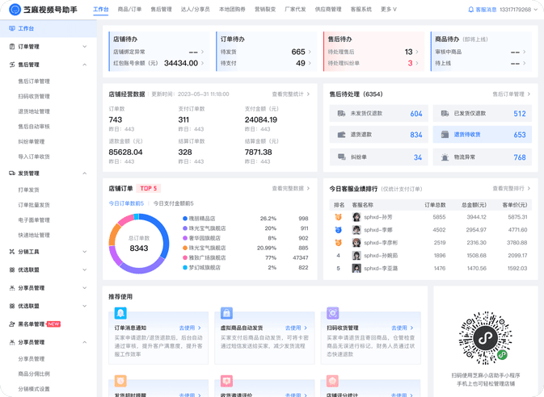The width and height of the screenshot is (544, 397).
Task: Click the 订单消息通知 feature icon
Action: tap(120, 313)
